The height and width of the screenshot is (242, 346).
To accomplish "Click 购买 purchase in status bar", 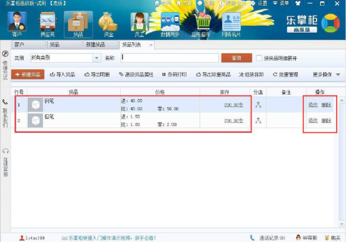I will 333,238.
